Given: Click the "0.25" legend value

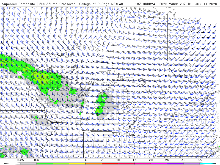Looking at the screenshot, I should coord(20,160).
